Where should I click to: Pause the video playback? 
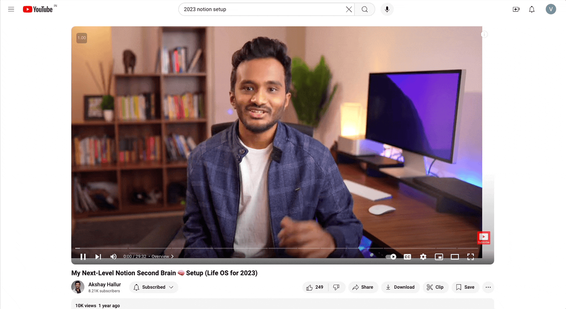[x=83, y=257]
